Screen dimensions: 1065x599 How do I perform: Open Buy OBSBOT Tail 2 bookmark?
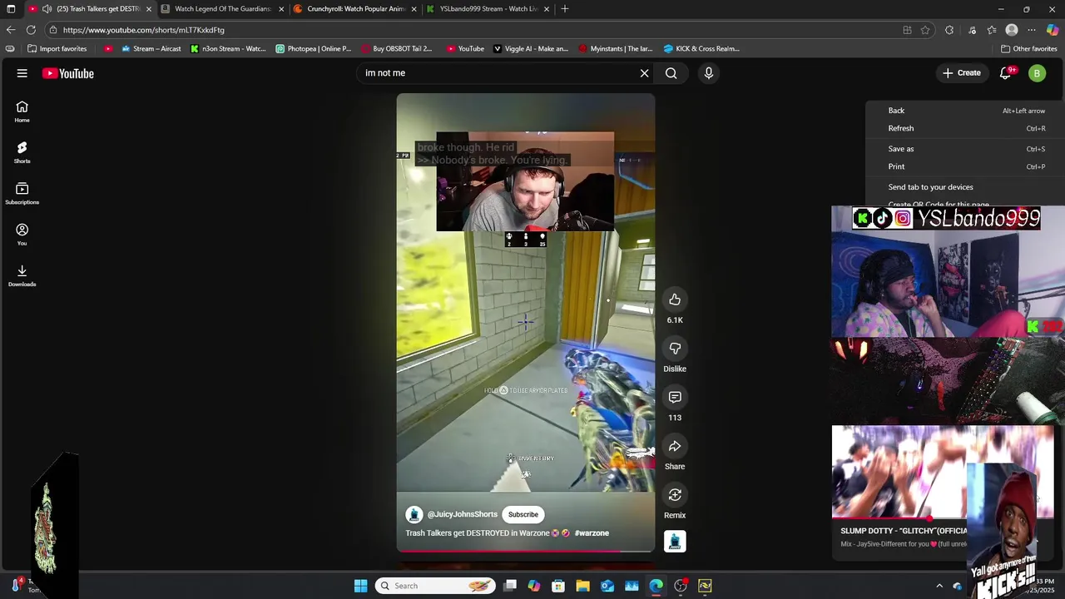[x=396, y=49]
